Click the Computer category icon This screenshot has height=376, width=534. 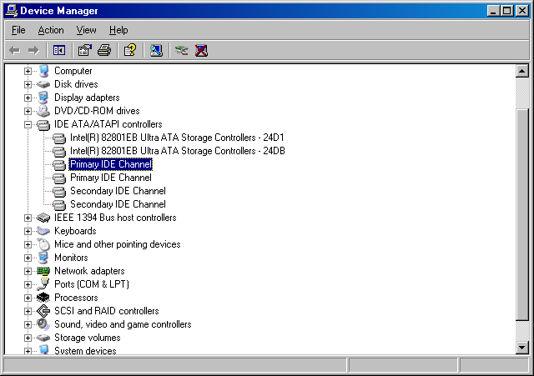tap(43, 71)
